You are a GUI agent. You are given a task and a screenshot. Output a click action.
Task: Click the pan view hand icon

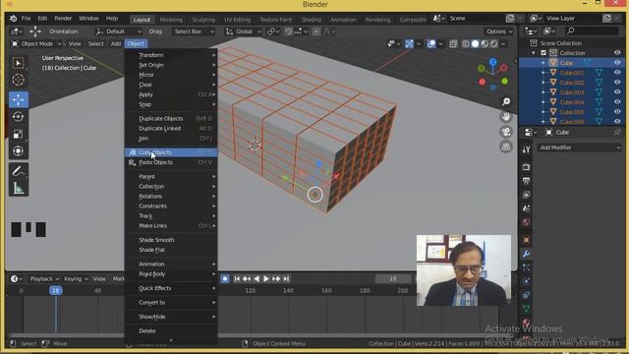(506, 116)
